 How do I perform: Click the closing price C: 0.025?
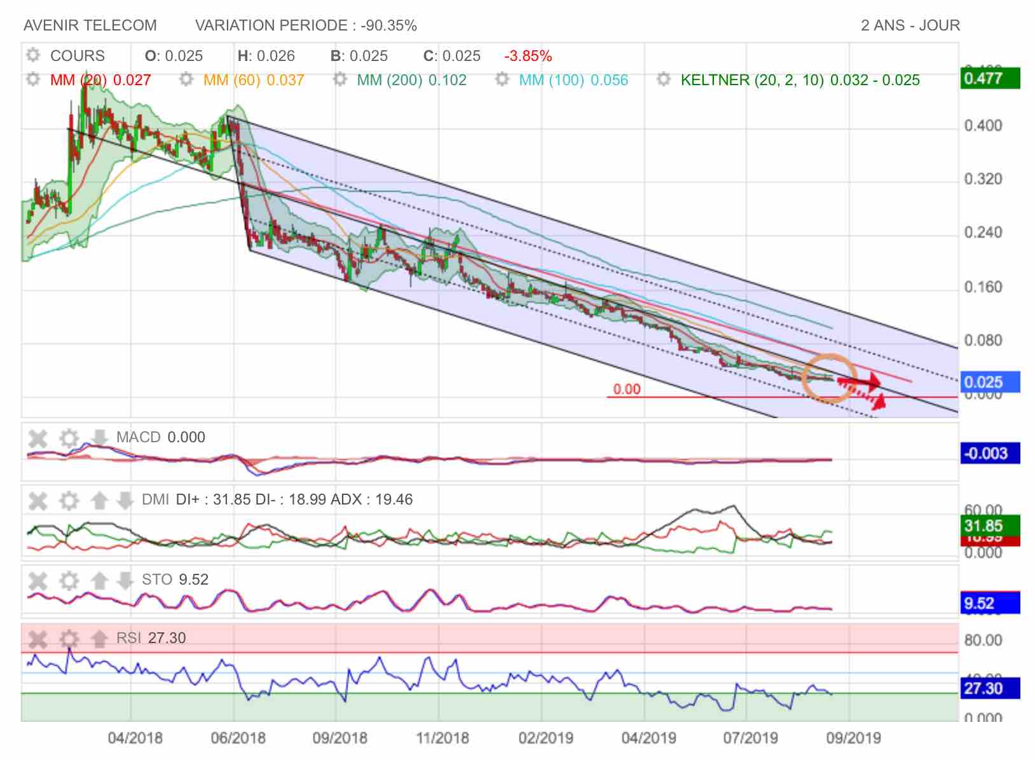[x=452, y=56]
